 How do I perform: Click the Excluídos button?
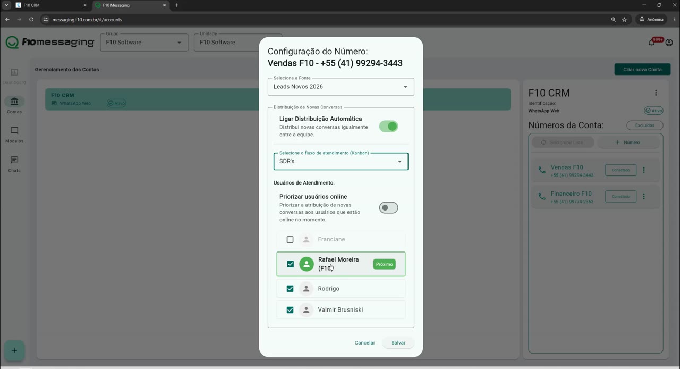(x=644, y=125)
